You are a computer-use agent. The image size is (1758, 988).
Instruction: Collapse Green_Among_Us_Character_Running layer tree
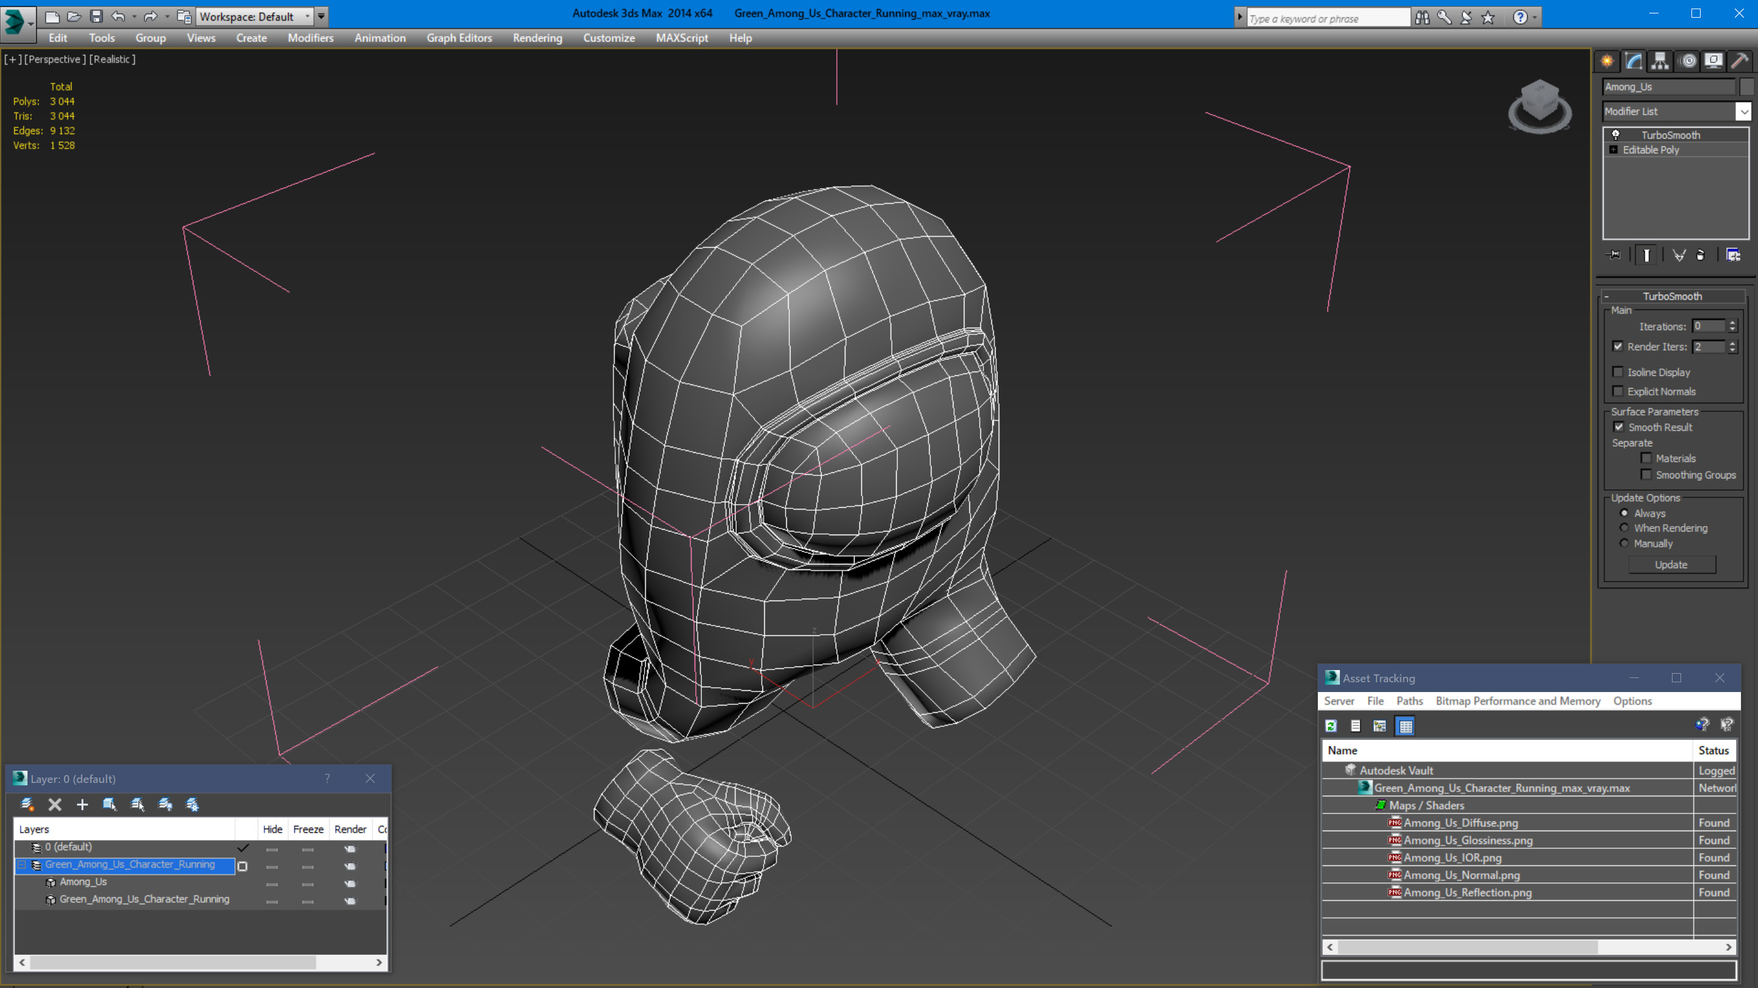pyautogui.click(x=22, y=865)
